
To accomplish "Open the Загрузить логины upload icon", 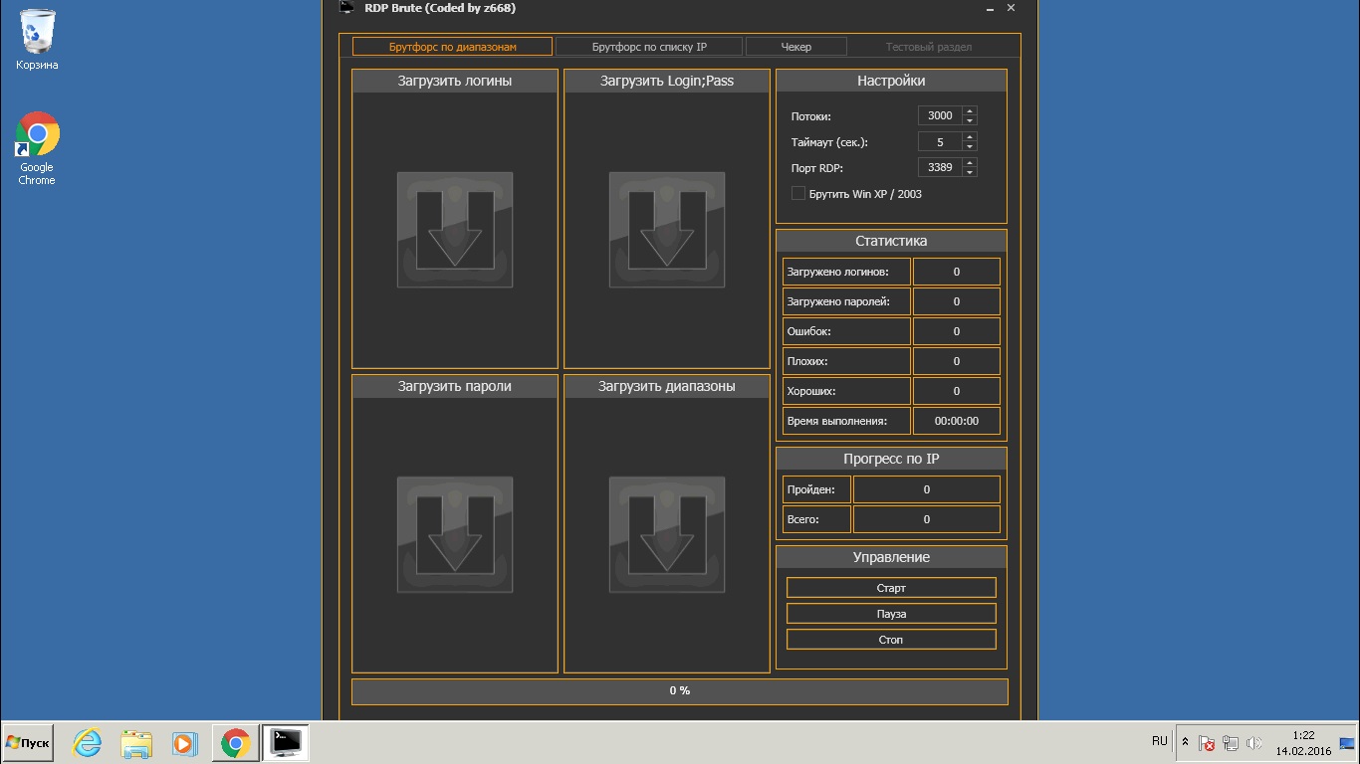I will click(454, 230).
